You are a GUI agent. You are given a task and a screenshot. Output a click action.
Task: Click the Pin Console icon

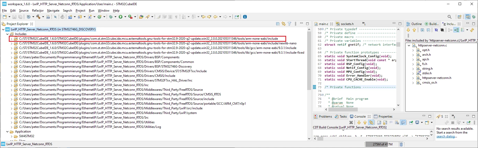[x=411, y=122]
